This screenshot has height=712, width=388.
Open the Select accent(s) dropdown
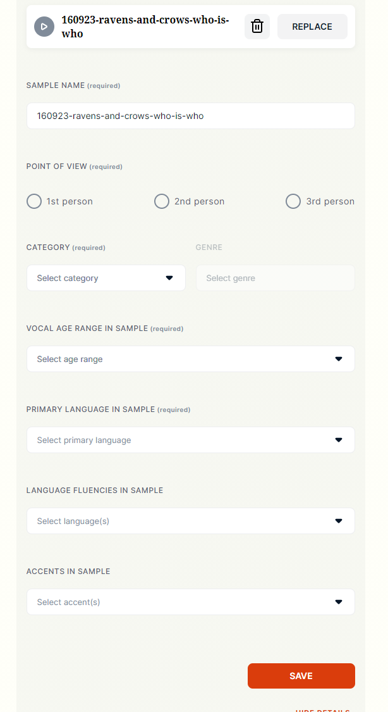(191, 602)
